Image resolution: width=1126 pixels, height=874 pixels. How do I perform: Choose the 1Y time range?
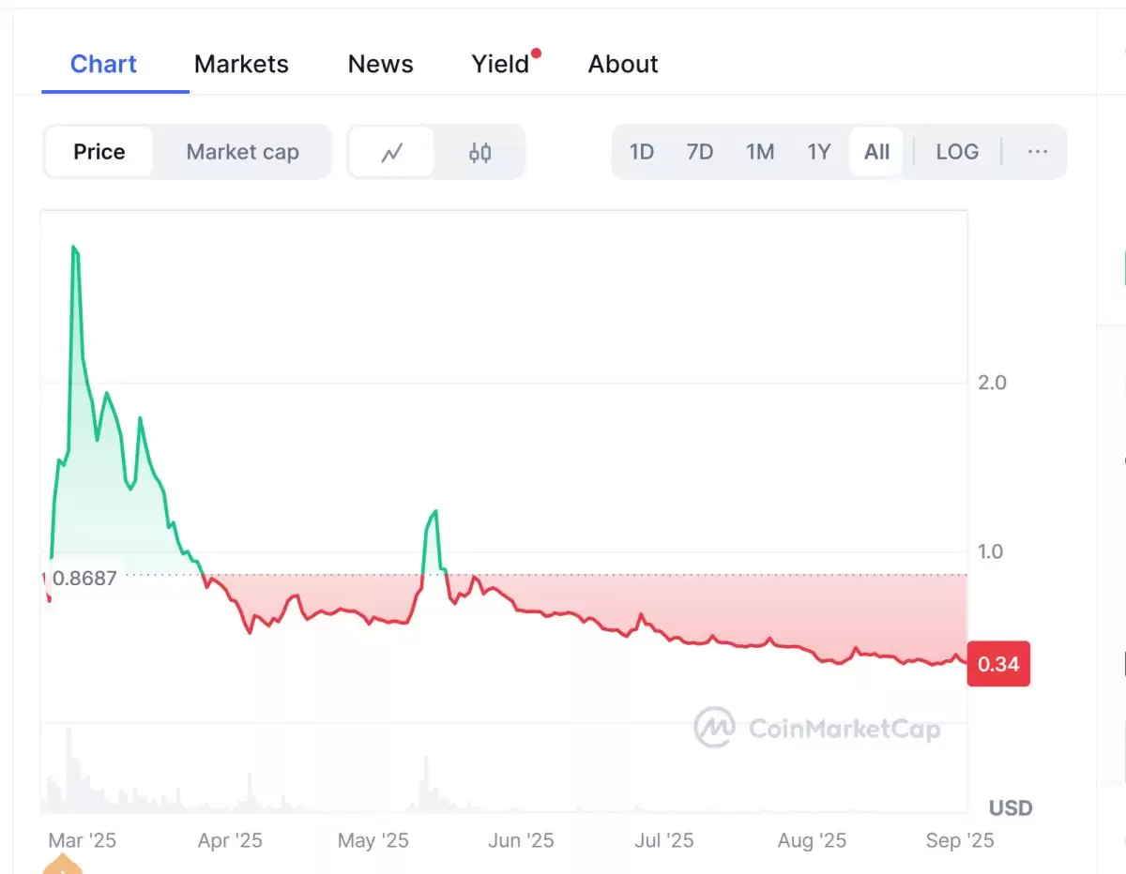[x=819, y=152]
